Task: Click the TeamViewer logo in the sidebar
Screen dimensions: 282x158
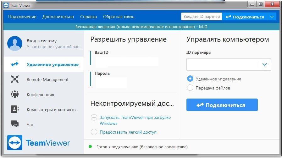Action: click(15, 143)
